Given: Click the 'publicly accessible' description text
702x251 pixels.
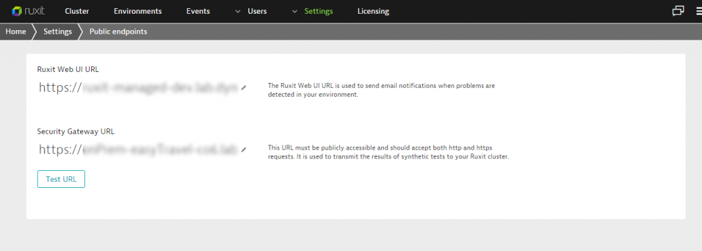Looking at the screenshot, I should click(389, 152).
